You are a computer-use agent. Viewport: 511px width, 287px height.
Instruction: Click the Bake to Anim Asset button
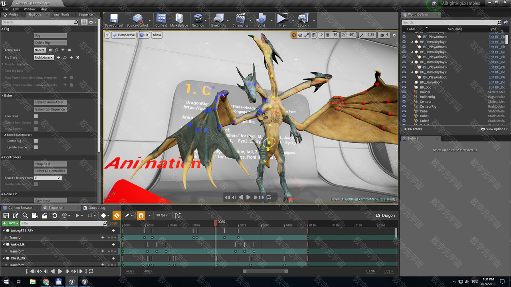pyautogui.click(x=50, y=102)
